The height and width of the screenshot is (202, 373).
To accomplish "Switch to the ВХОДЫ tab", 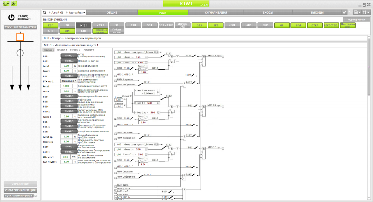I will 268,13.
